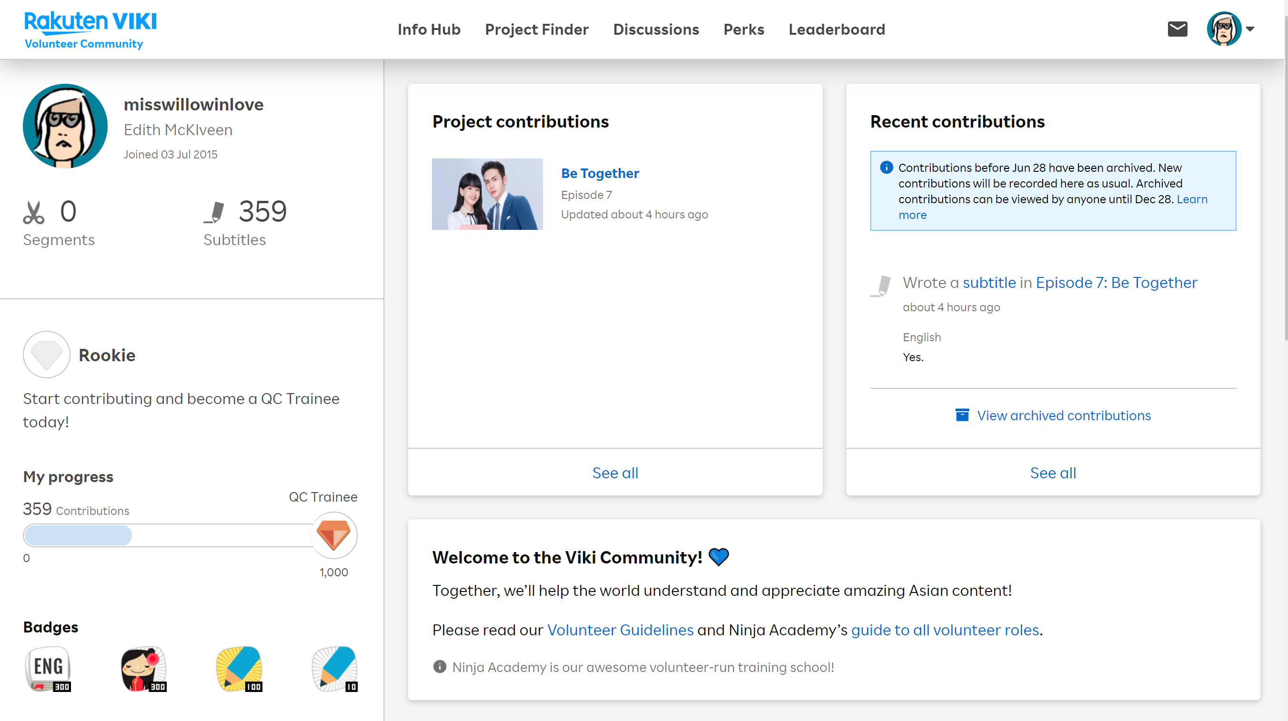The width and height of the screenshot is (1288, 721).
Task: Click the scissors Segments icon
Action: [x=33, y=212]
